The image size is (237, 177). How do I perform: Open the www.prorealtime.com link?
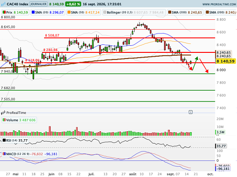click(x=219, y=4)
